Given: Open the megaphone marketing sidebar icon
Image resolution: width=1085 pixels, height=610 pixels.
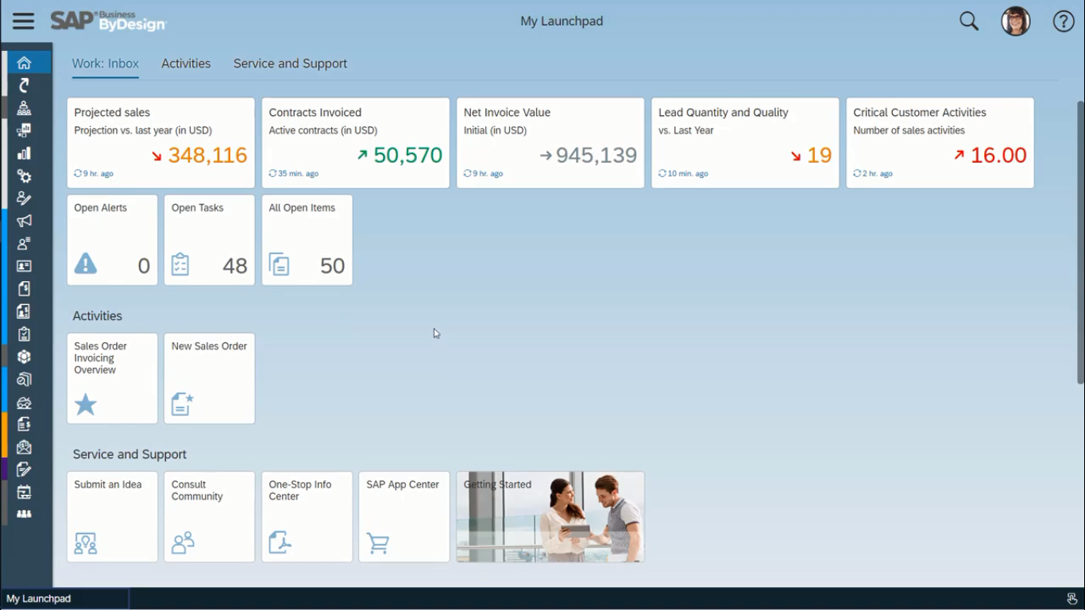Looking at the screenshot, I should [x=24, y=221].
